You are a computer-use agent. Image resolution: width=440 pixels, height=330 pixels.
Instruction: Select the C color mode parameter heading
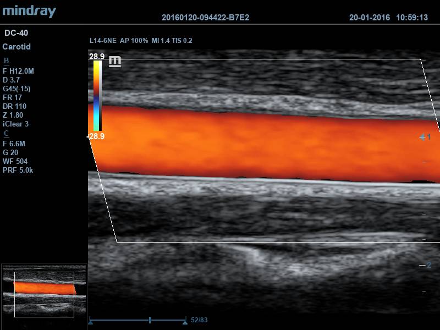[6, 133]
